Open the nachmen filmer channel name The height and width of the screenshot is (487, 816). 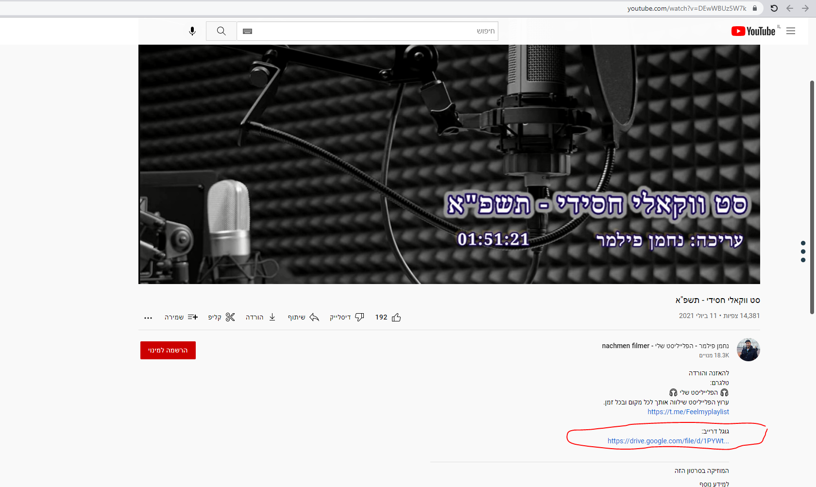pos(665,346)
